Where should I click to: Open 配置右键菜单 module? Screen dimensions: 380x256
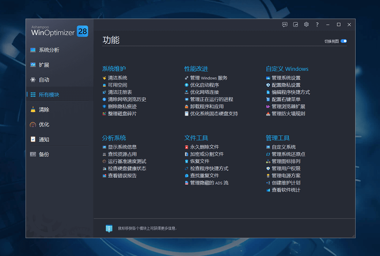click(286, 99)
